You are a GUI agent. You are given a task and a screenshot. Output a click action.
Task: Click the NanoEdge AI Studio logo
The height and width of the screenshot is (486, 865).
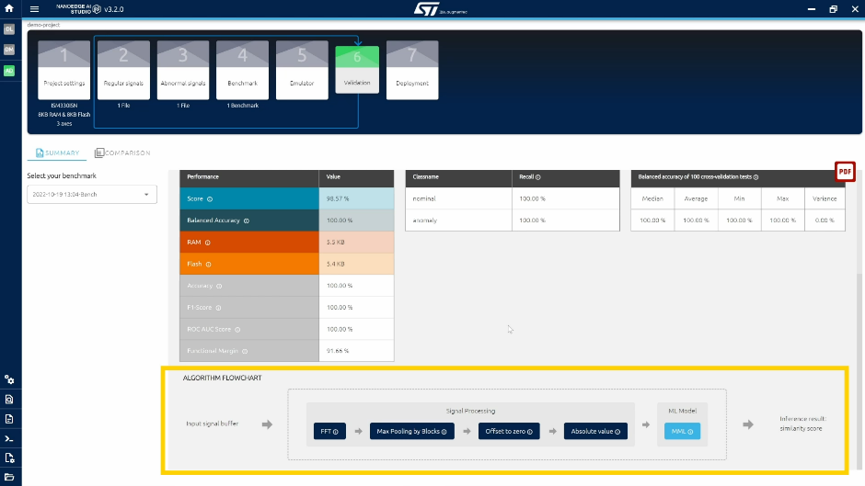[78, 9]
